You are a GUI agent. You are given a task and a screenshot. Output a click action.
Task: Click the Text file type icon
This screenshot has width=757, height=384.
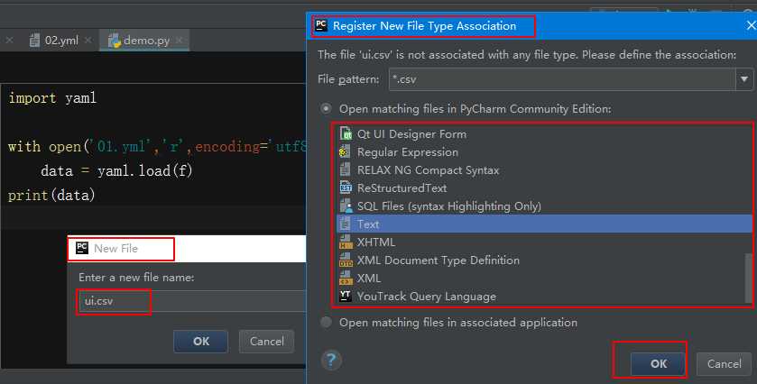click(x=346, y=224)
